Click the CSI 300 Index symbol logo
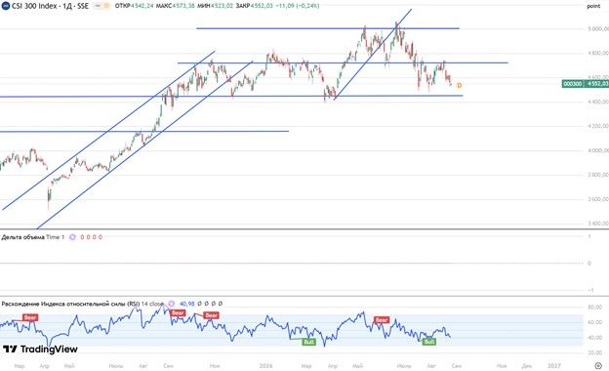 click(6, 6)
